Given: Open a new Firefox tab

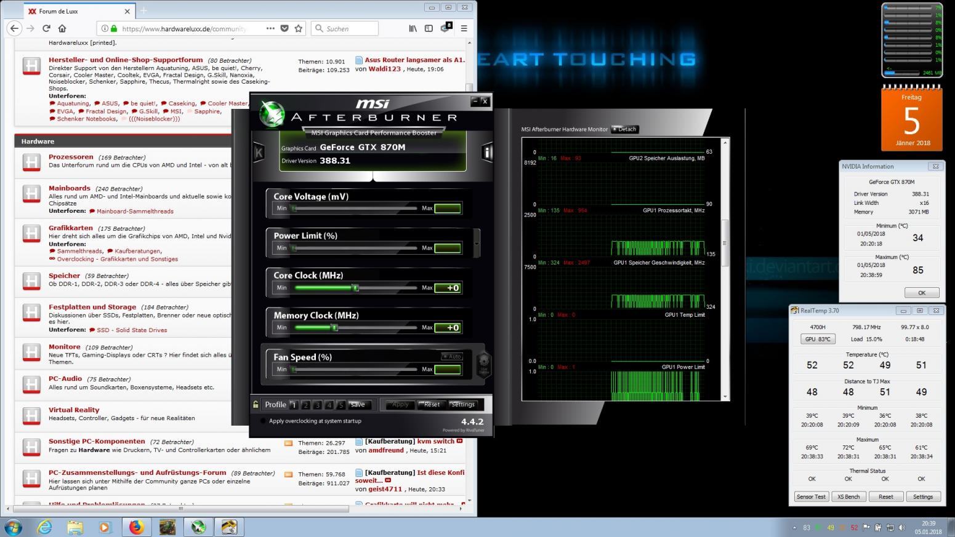Looking at the screenshot, I should pyautogui.click(x=143, y=10).
